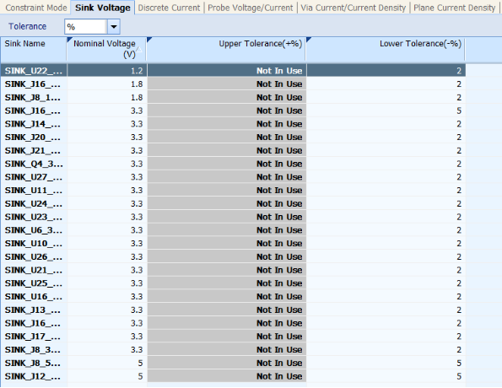This screenshot has height=388, width=502.
Task: Switch to the Constraint Mode tab
Action: [x=35, y=8]
